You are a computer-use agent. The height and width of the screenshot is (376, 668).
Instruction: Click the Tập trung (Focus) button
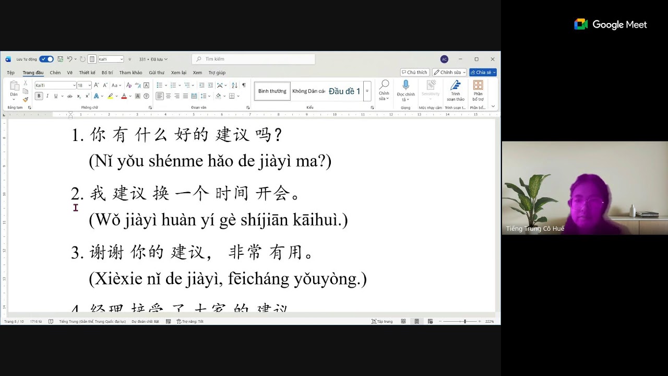point(382,321)
